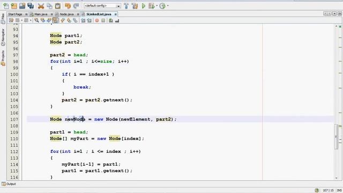This screenshot has height=193, width=343.
Task: Click the Comment code icon
Action: click(111, 20)
